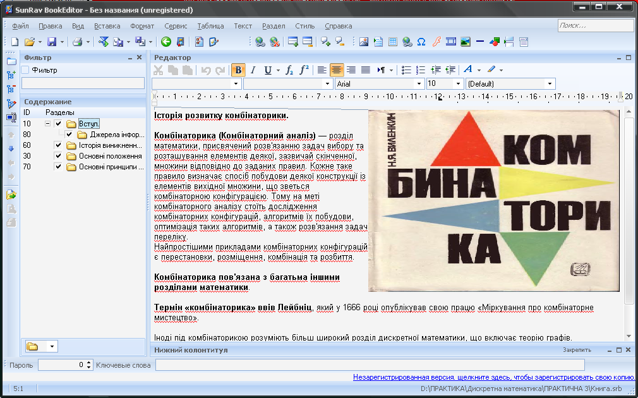Viewport: 638px width, 398px height.
Task: Close the Фильтр panel
Action: 139,57
